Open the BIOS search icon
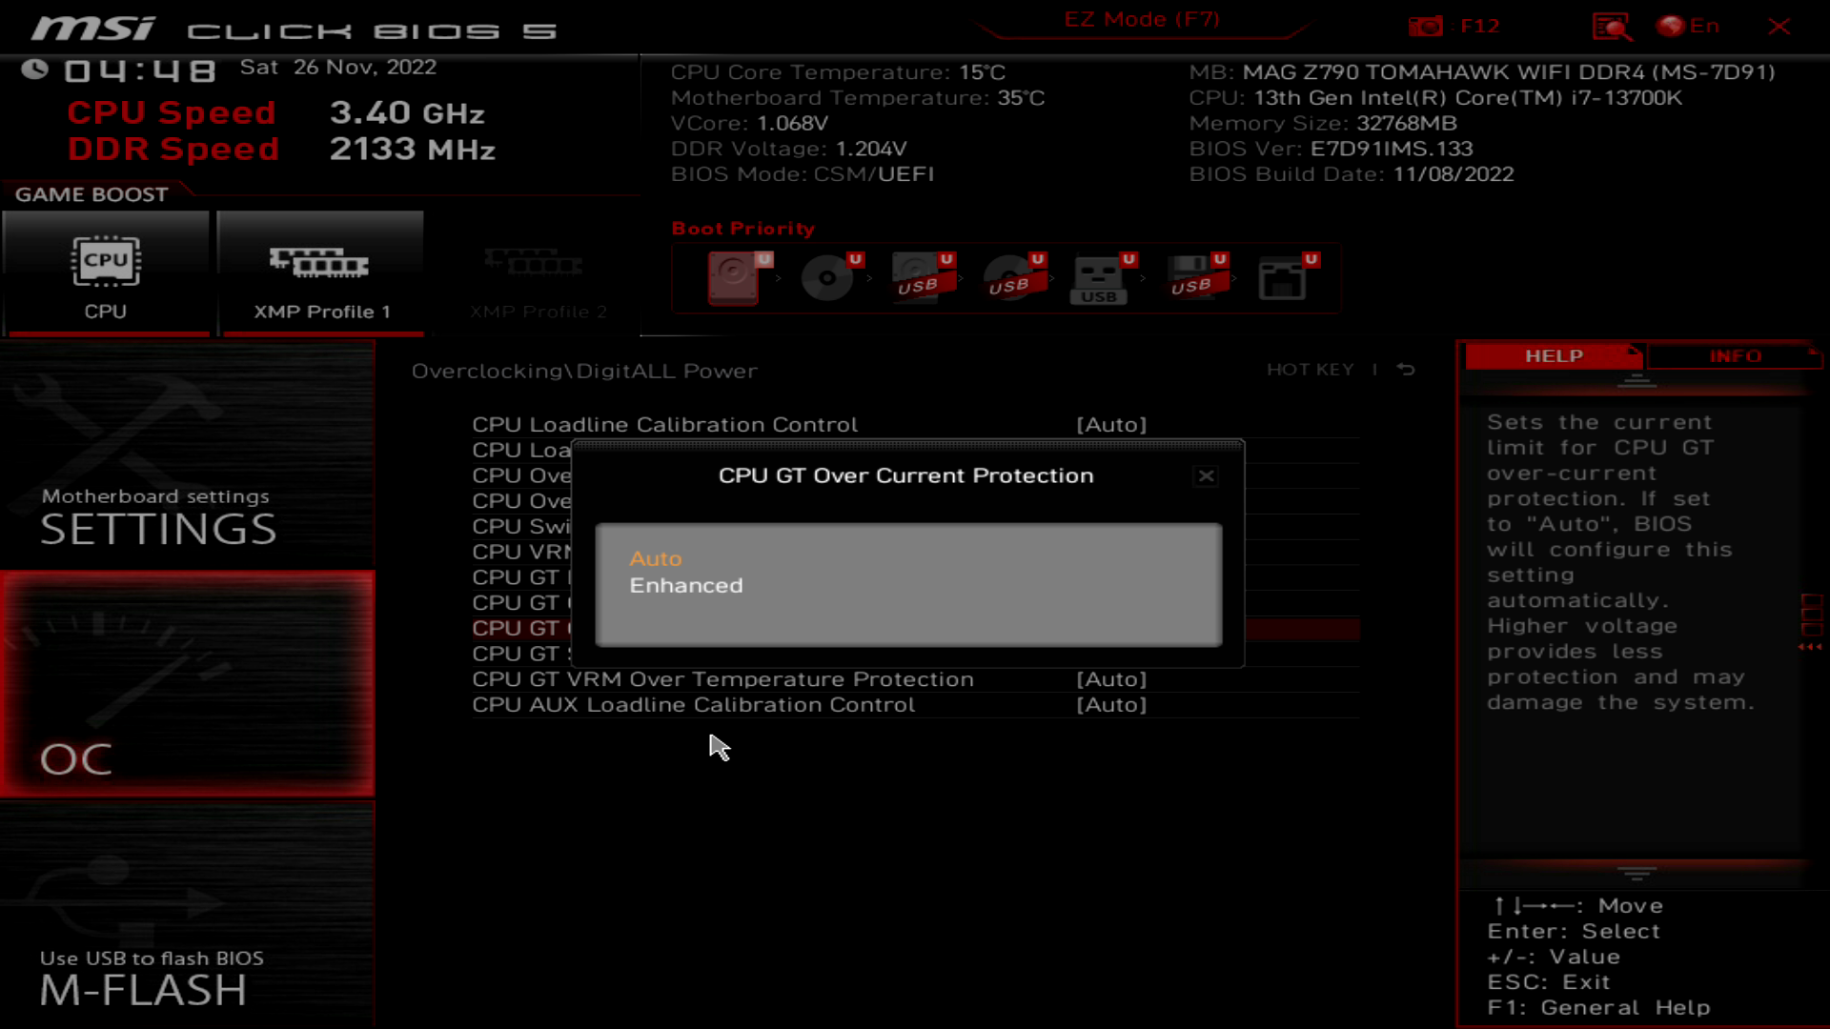 (x=1612, y=26)
